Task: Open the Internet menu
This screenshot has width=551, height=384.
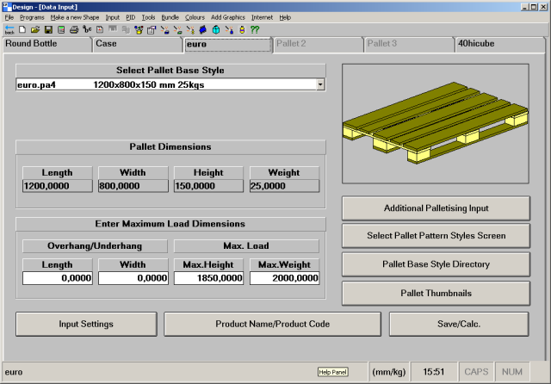Action: tap(262, 17)
